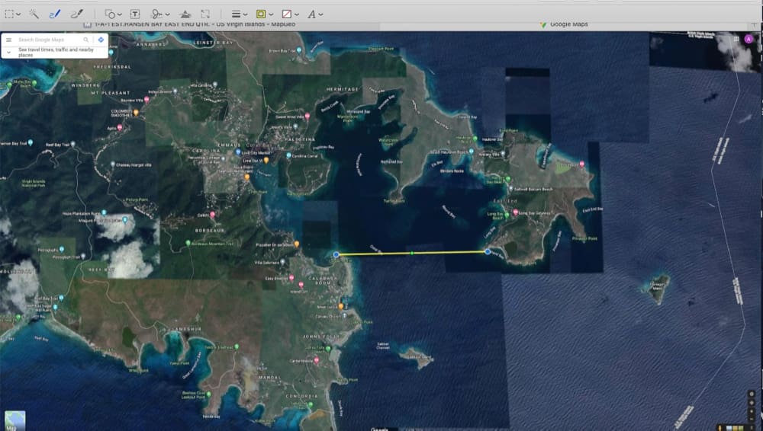Select the Rectangular Selection tool
Screen dimensions: 763x431
[9, 14]
